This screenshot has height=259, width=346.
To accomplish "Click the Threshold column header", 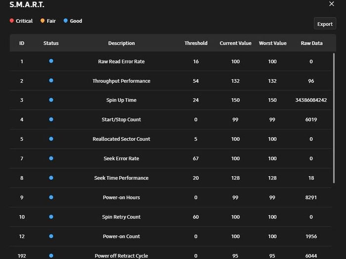I will (x=196, y=43).
